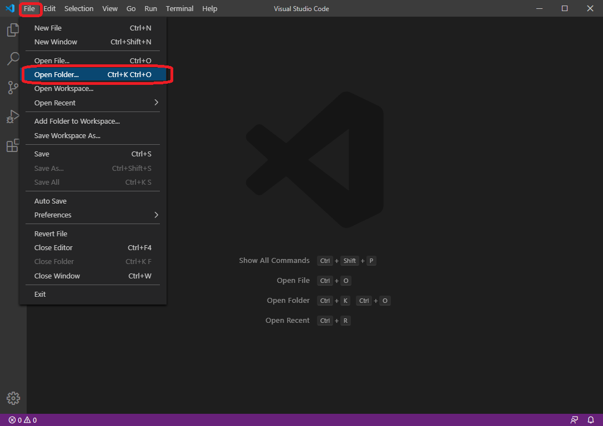Expand the Open Recent submenu

[93, 103]
